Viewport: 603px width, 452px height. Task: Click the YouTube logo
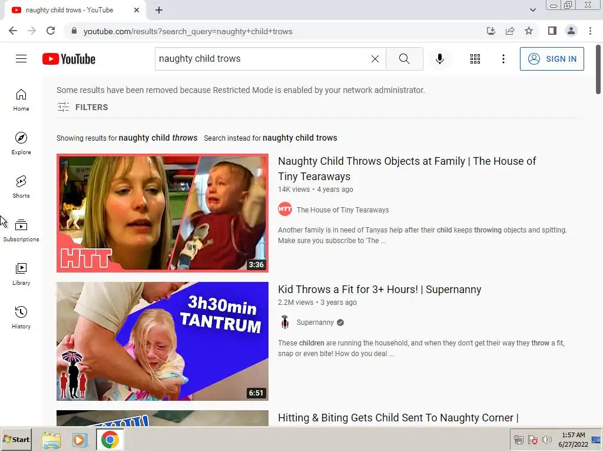[69, 59]
